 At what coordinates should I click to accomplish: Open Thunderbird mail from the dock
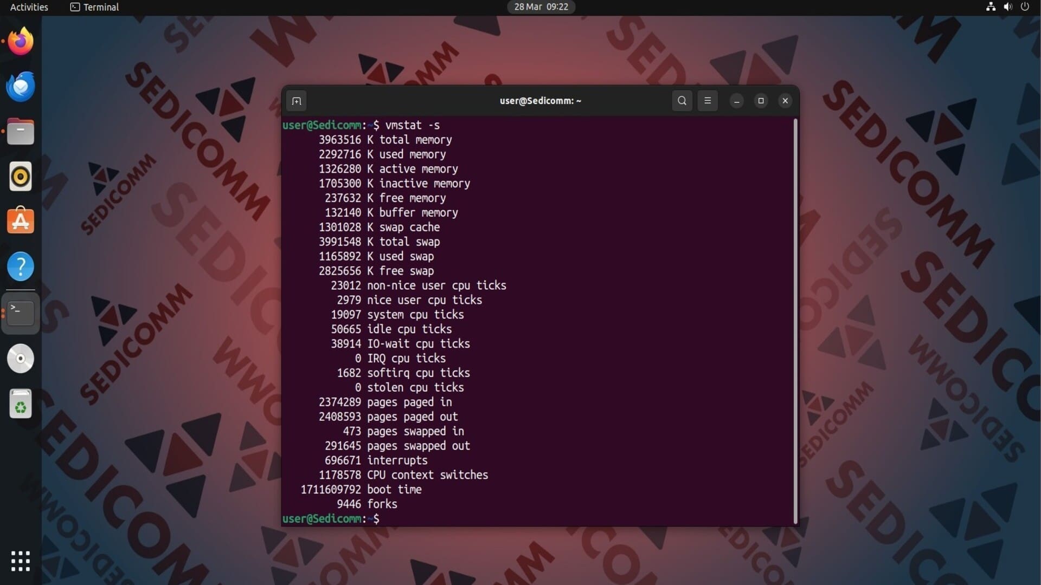[21, 86]
